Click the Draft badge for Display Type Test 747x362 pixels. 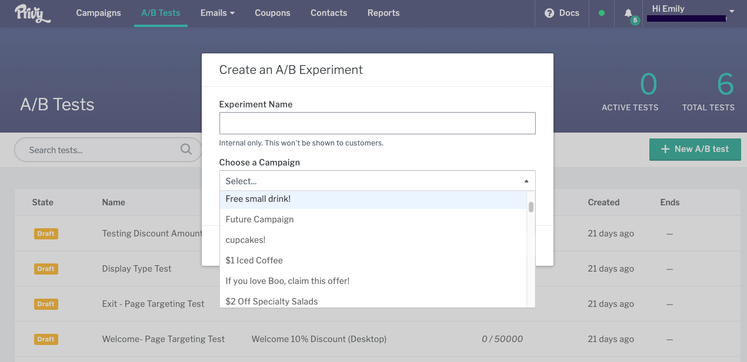pyautogui.click(x=46, y=269)
